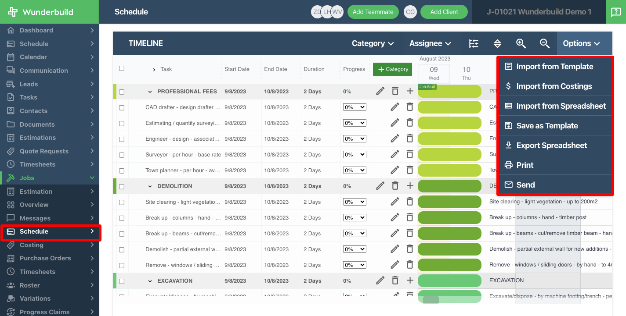
Task: Click the PROFESSIONAL FEES Gantt bar
Action: point(450,91)
